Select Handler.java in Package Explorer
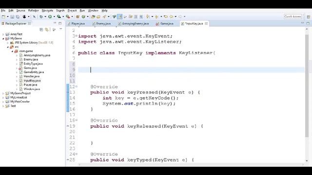This screenshot has height=175, width=312. click(x=31, y=76)
